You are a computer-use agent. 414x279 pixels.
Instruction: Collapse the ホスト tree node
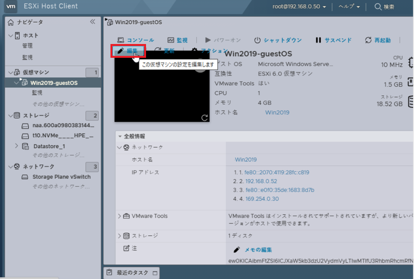(x=10, y=36)
